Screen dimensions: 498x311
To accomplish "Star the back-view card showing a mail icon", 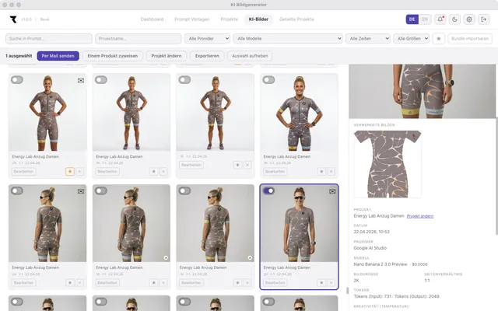I will click(70, 282).
